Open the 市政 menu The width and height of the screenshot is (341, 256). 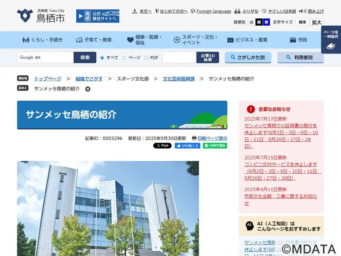(x=298, y=40)
